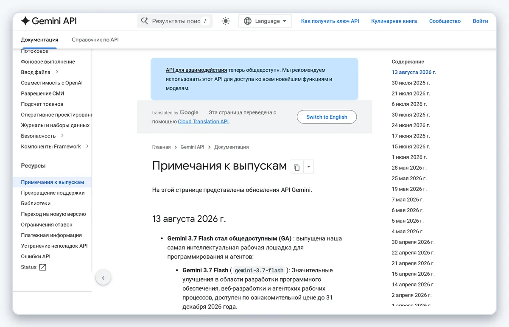The image size is (509, 327).
Task: Open Переход на новую версию item
Action: click(53, 214)
